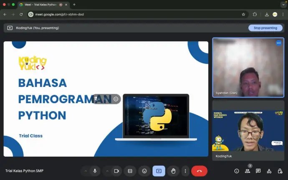The image size is (288, 180).
Task: Click the Stop presenting button
Action: pos(265,28)
